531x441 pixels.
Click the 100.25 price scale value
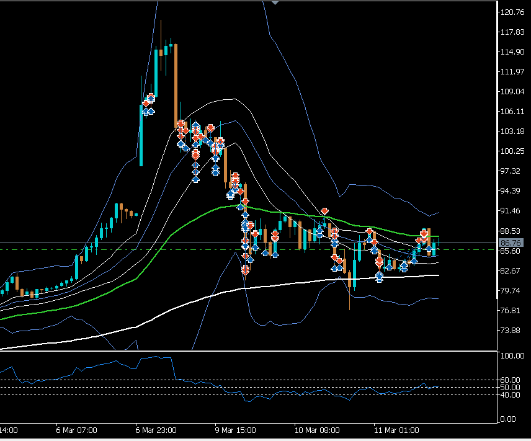[512, 151]
